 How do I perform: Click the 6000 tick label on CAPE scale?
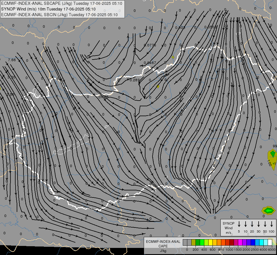point(272,250)
